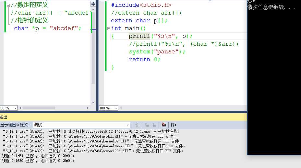Click the left editor horizontal scrollbar thumb
Screen dimensions: 301x168
click(x=39, y=108)
